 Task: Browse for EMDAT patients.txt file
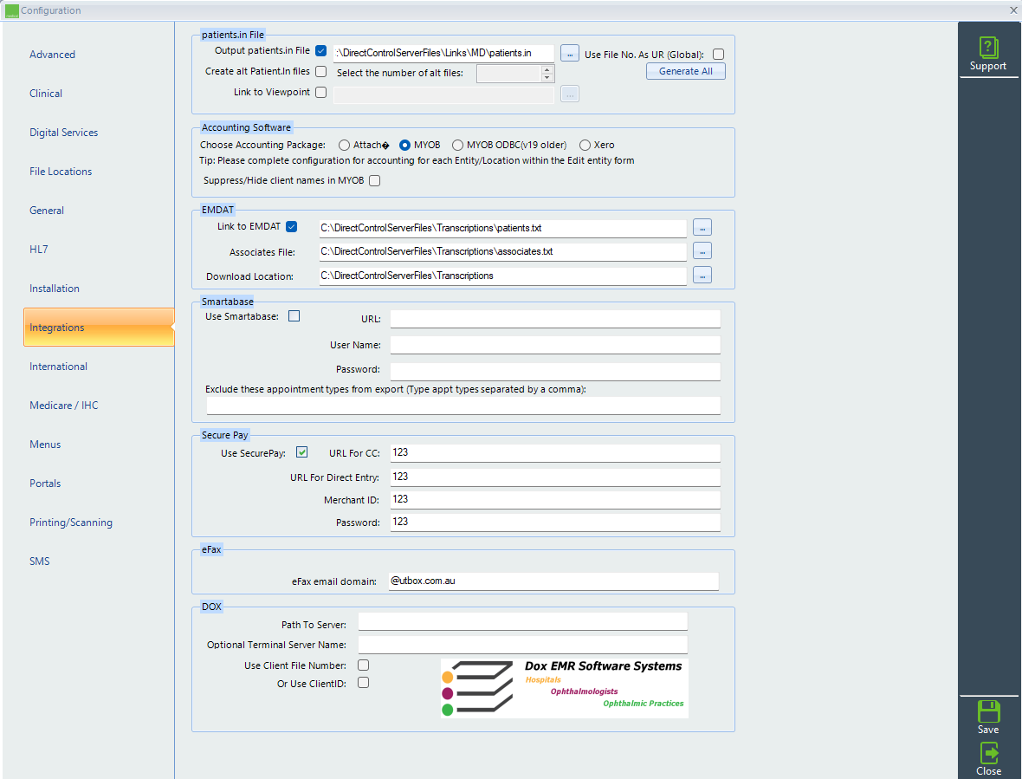click(x=702, y=228)
